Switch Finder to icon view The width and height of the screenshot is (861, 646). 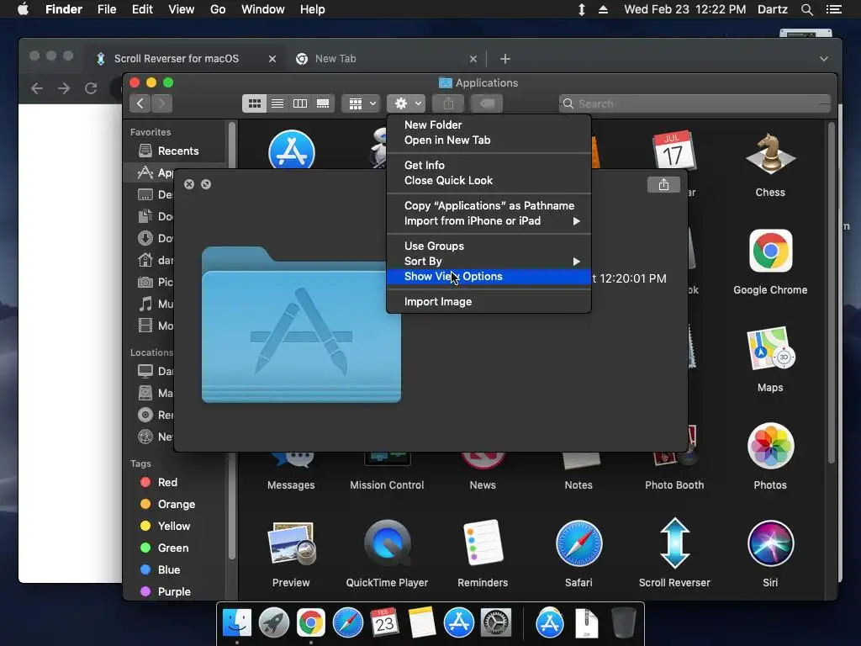tap(254, 103)
